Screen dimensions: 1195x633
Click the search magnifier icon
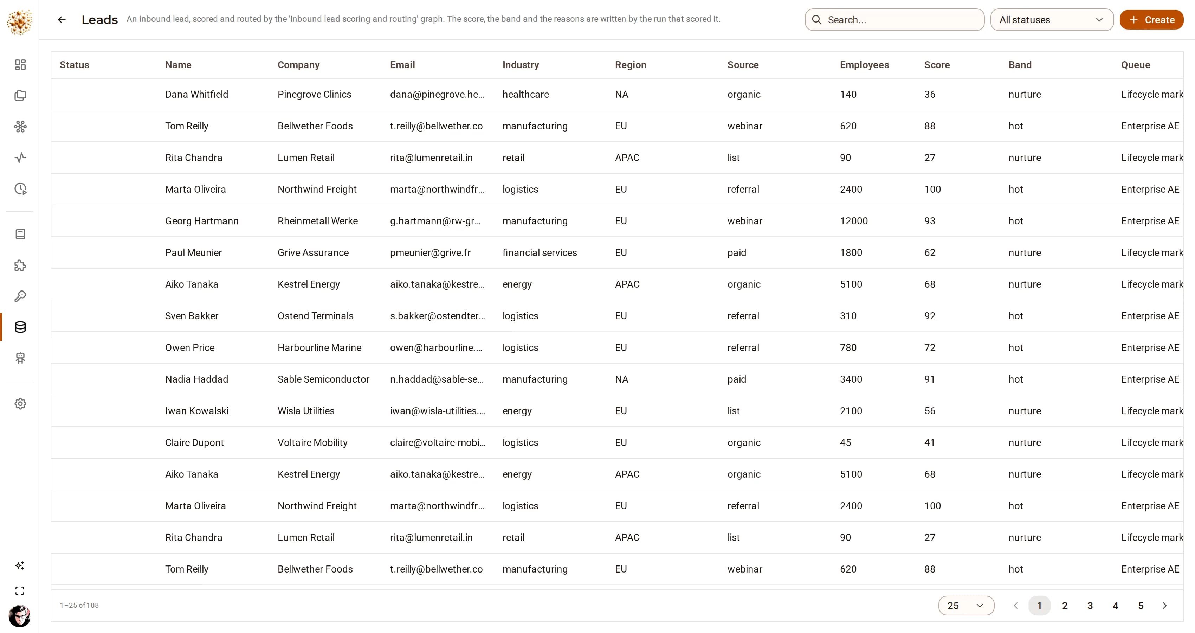point(817,20)
